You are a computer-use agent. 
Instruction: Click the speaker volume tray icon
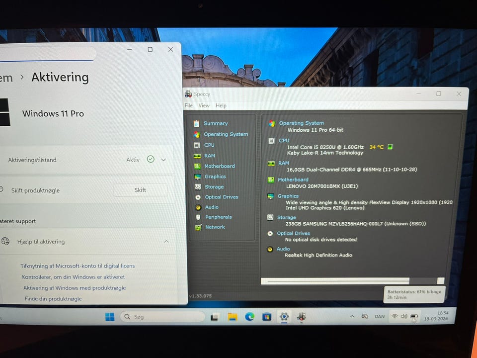[x=404, y=316]
